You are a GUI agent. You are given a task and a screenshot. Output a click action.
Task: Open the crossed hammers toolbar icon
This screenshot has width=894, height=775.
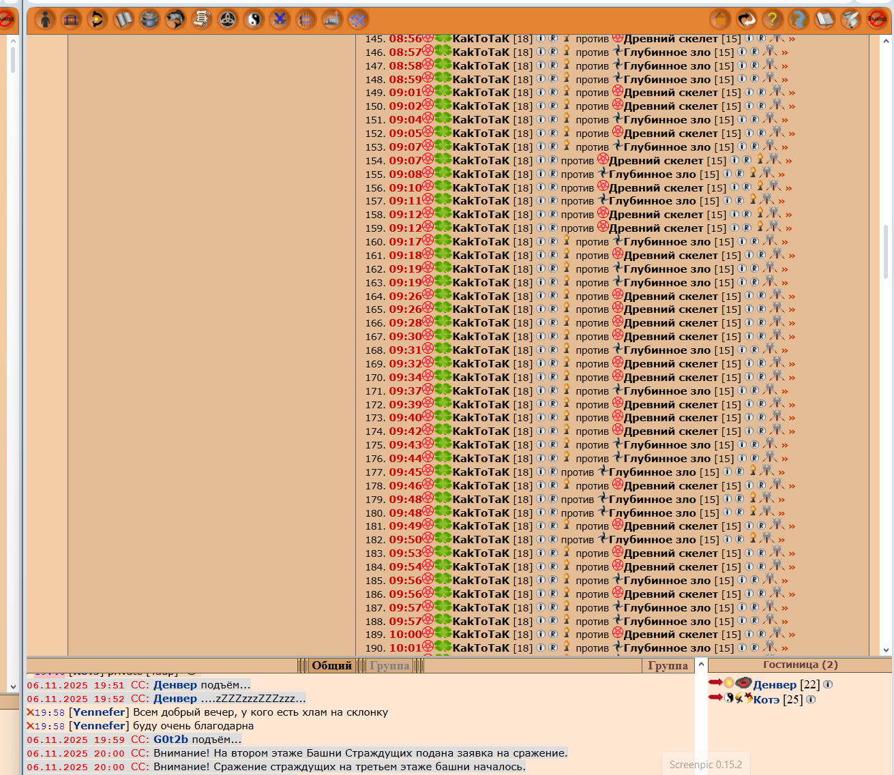358,19
